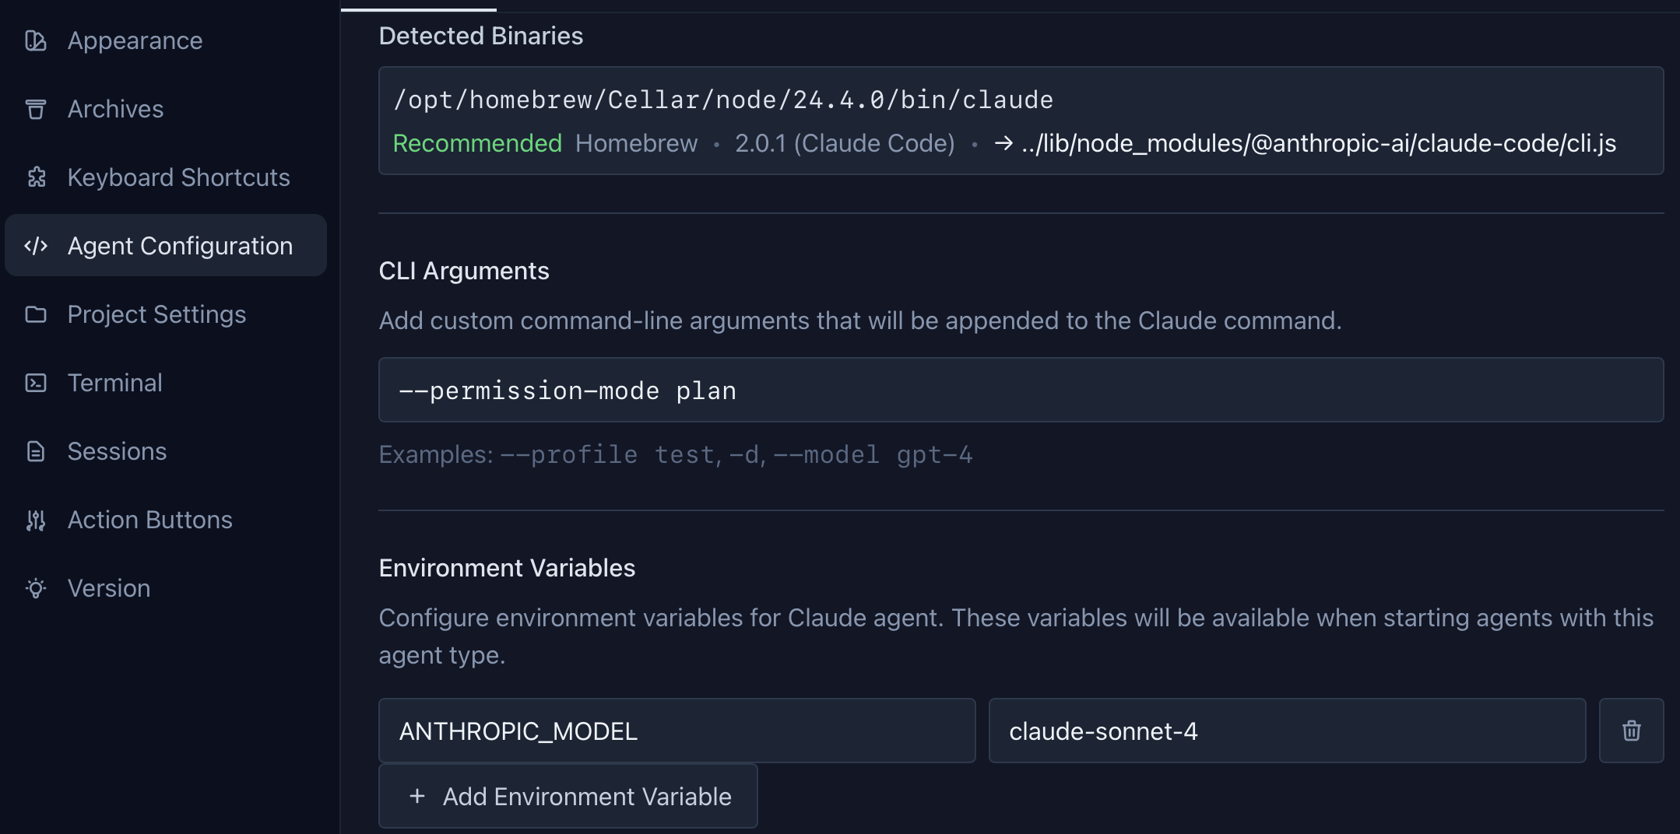The width and height of the screenshot is (1680, 834).
Task: Click the Archives trash-can icon
Action: point(36,109)
